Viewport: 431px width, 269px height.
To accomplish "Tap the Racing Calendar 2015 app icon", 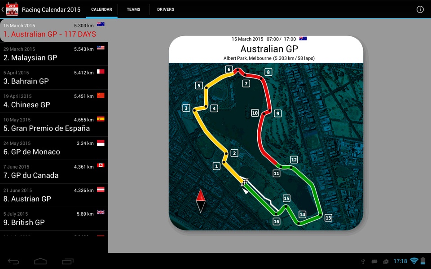I will click(x=12, y=9).
